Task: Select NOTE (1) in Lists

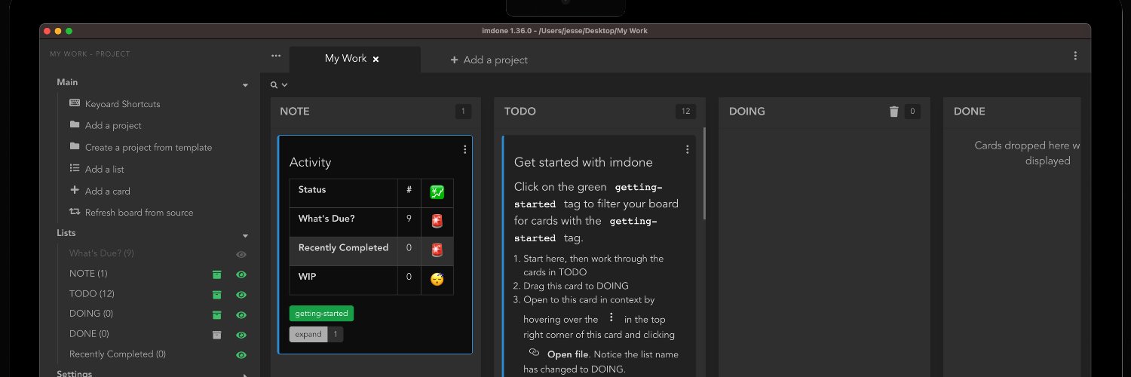Action: coord(88,274)
